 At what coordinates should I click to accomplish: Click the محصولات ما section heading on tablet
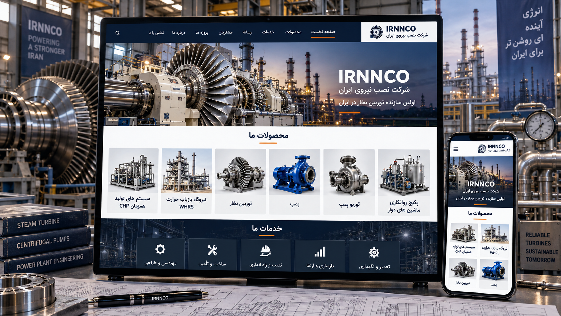point(268,135)
